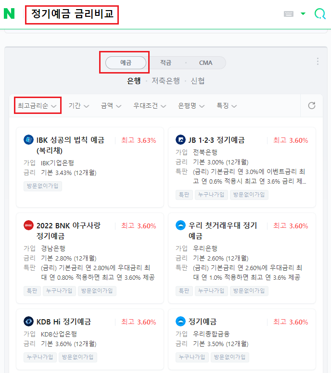Screen dimensions: 331x373
Task: Click the refresh filters icon
Action: point(312,105)
